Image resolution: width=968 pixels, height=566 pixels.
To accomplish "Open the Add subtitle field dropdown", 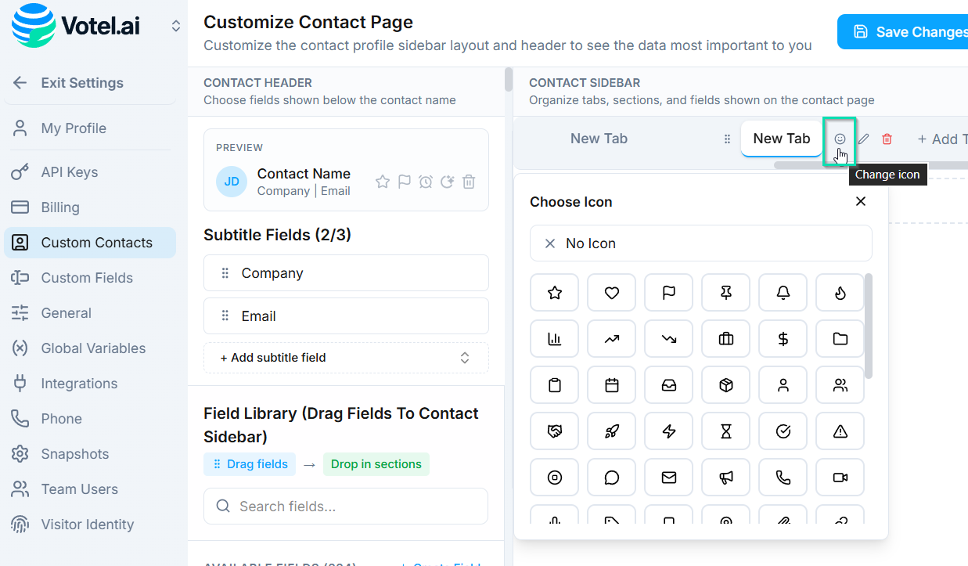I will tap(345, 358).
